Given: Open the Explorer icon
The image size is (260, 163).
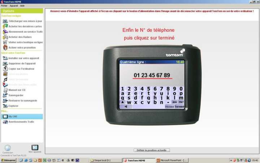Looking at the screenshot, I should coord(5,106).
